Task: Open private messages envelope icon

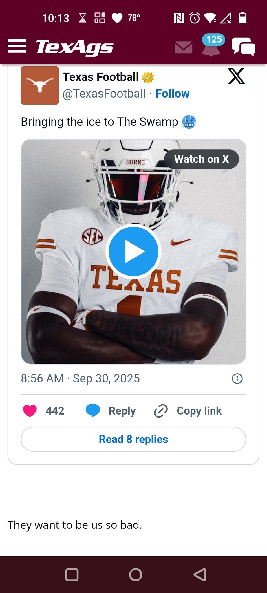Action: coord(184,47)
